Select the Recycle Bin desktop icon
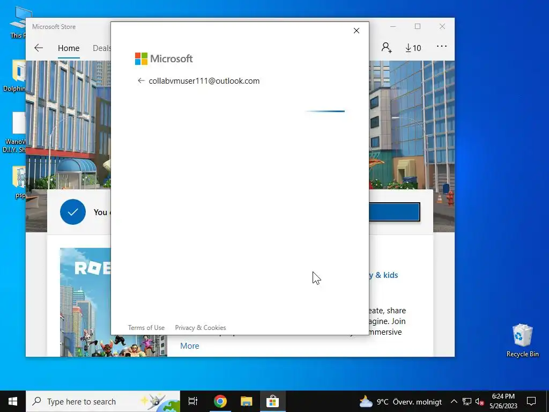 [x=522, y=341]
